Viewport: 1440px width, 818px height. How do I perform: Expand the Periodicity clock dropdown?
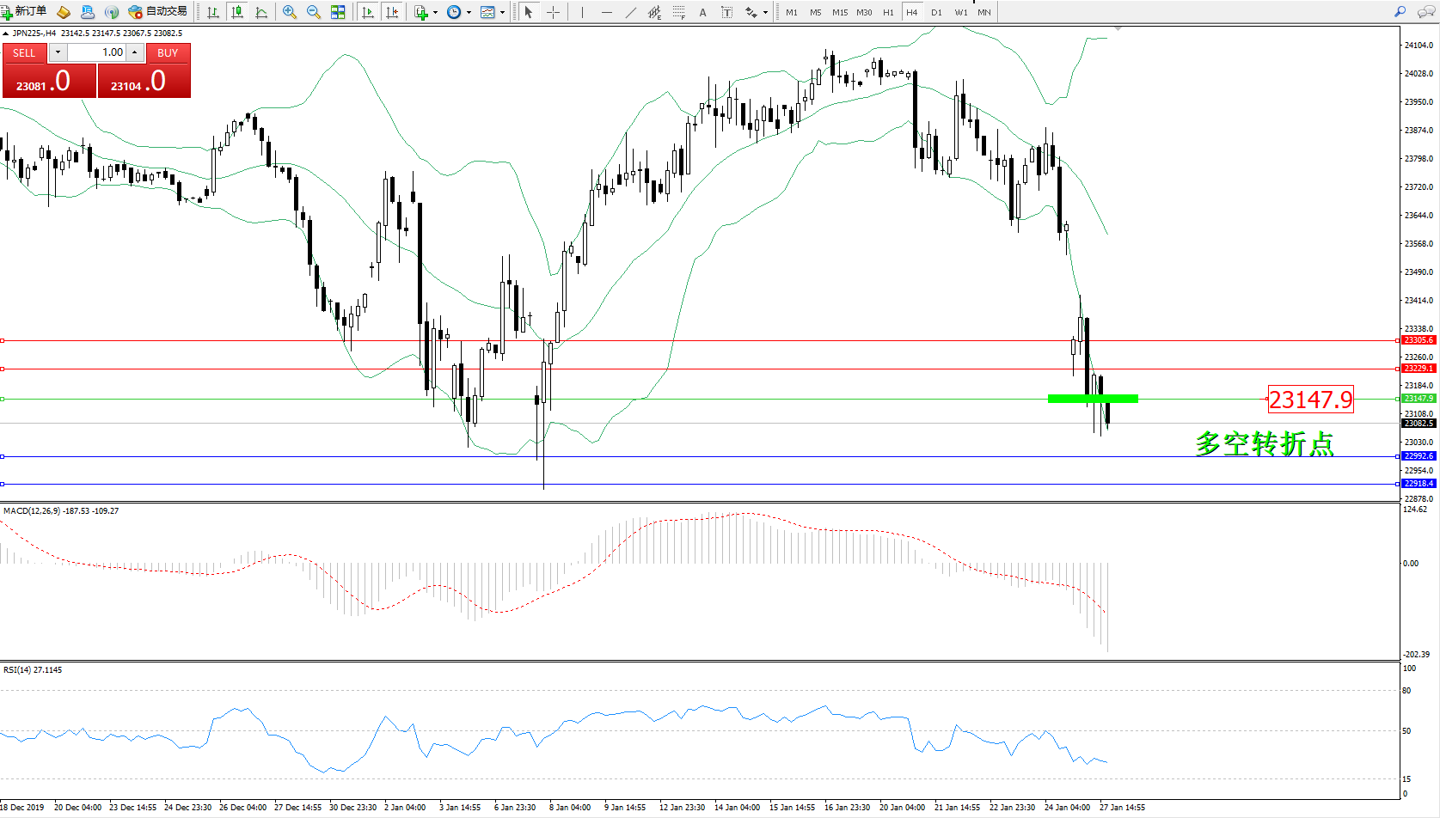coord(469,12)
